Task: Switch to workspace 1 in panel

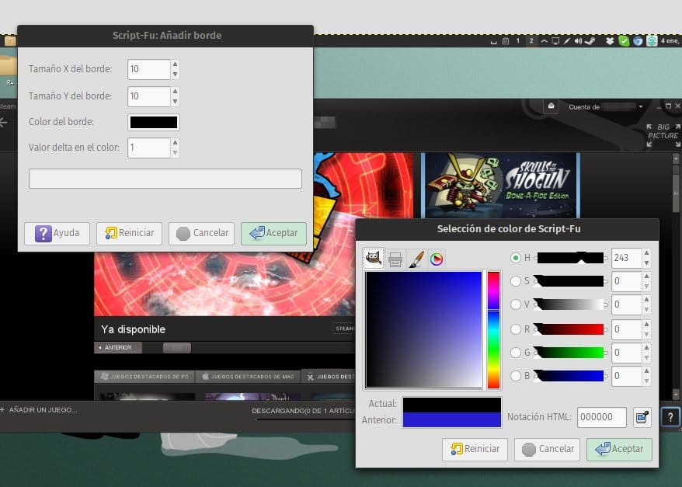Action: coord(518,40)
